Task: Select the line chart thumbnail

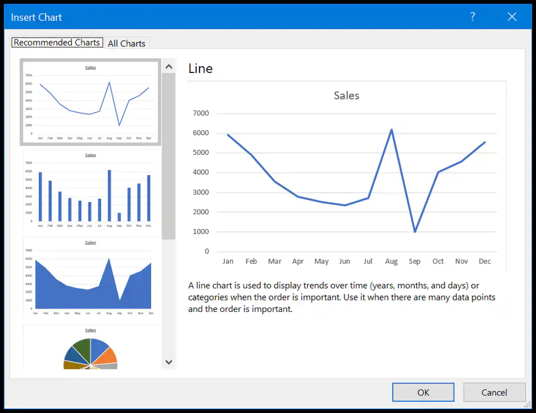Action: [x=90, y=102]
